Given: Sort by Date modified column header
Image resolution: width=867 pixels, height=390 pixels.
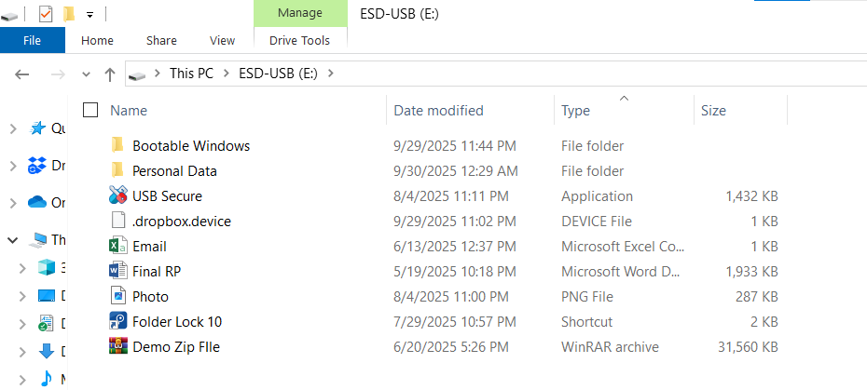Looking at the screenshot, I should [470, 111].
